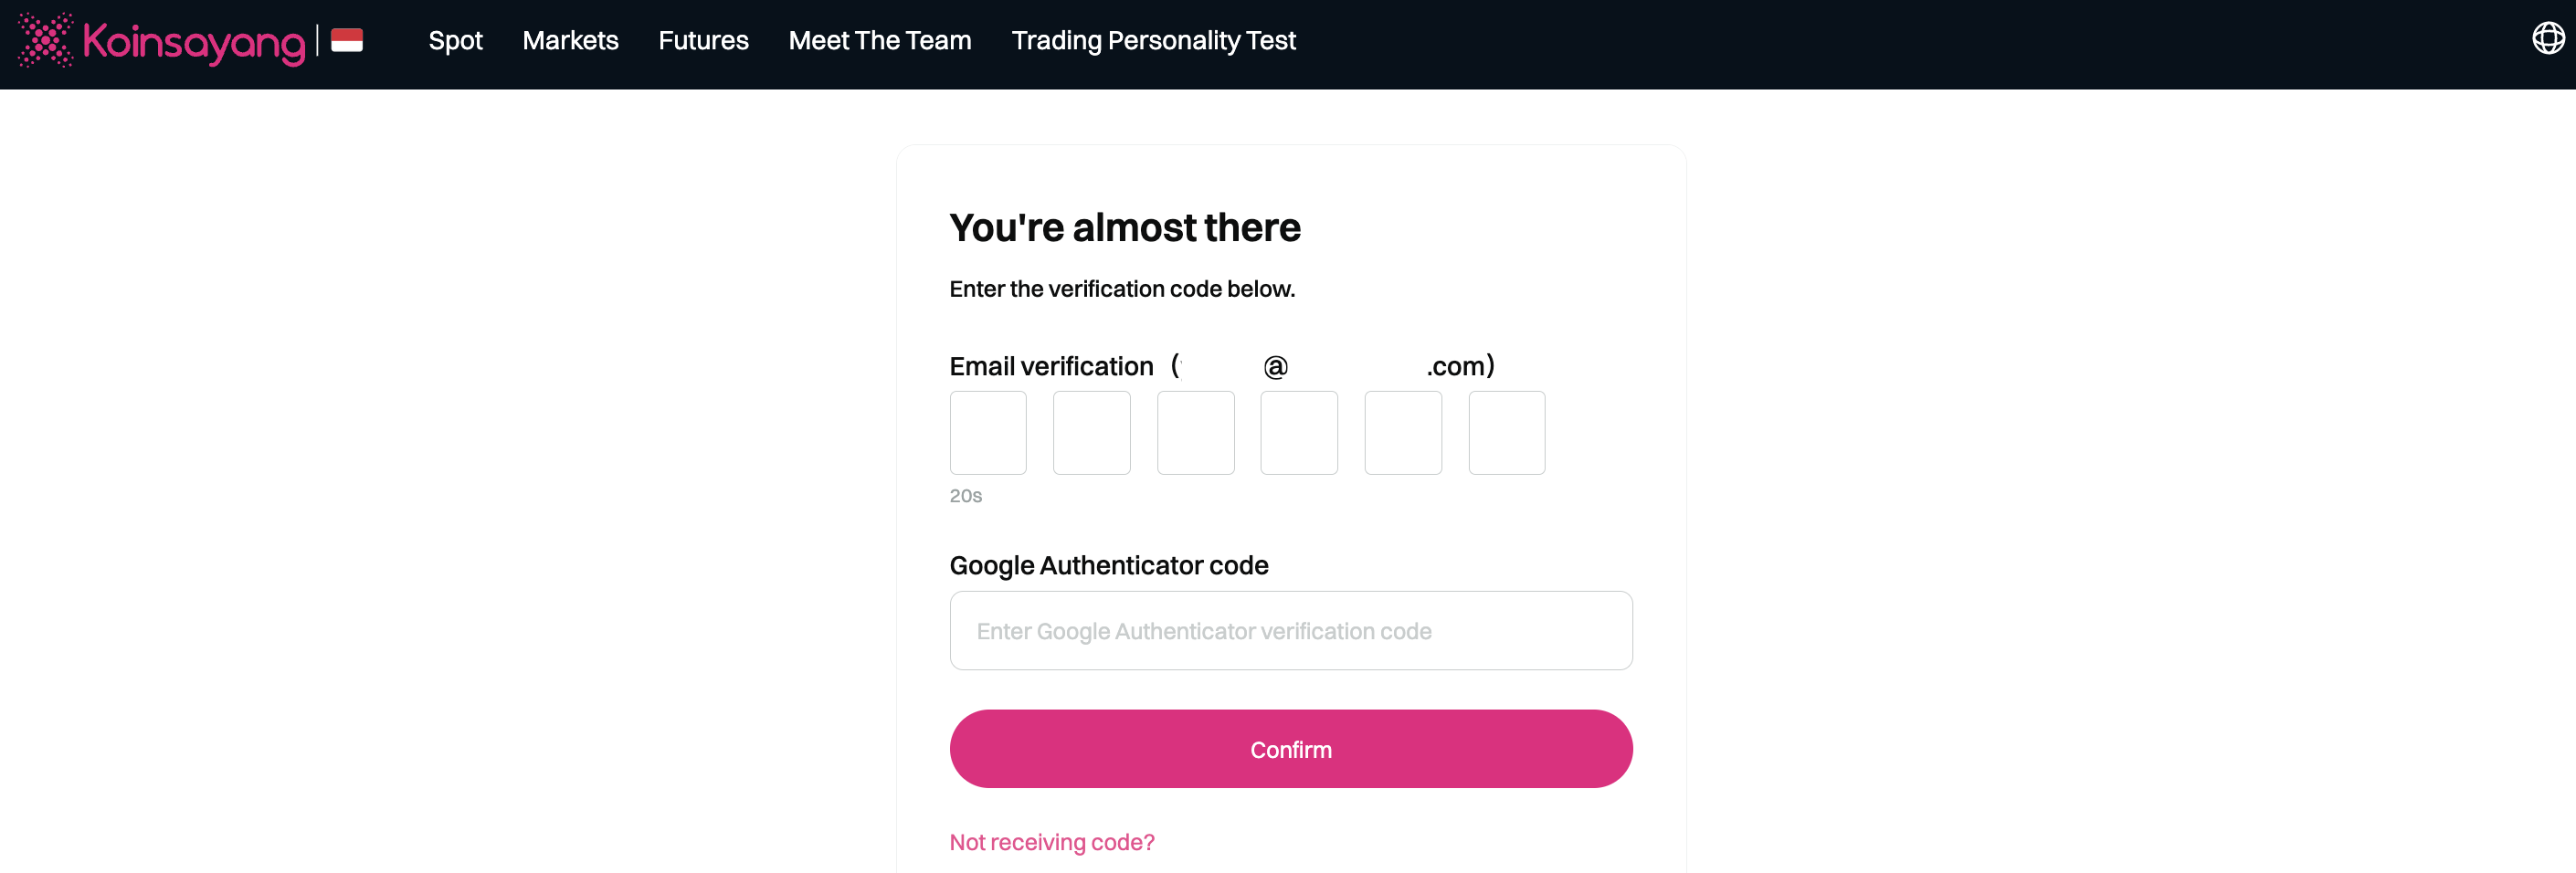Viewport: 2576px width, 873px height.
Task: Select the fourth email verification digit box
Action: [1299, 432]
